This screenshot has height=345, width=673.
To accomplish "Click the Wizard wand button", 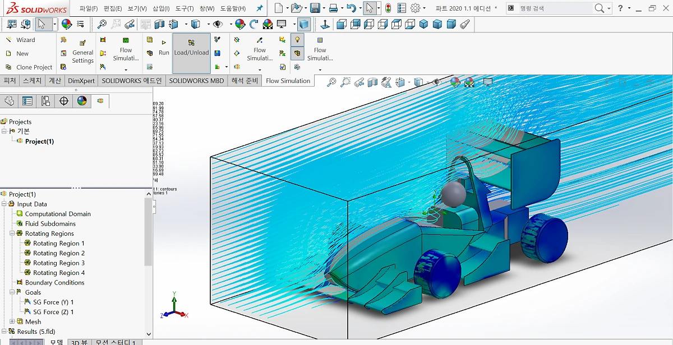I will coord(21,40).
